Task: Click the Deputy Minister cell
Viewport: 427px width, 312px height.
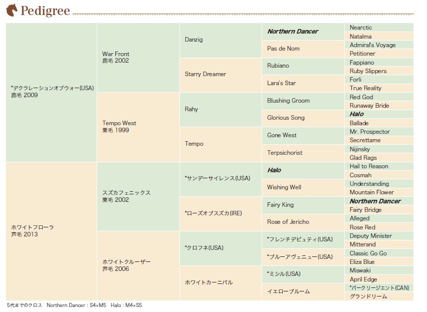Action: pyautogui.click(x=379, y=235)
